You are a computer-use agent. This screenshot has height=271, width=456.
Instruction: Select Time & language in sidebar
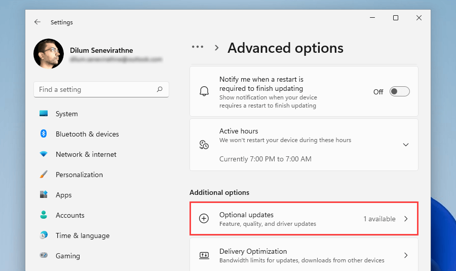[x=82, y=235]
